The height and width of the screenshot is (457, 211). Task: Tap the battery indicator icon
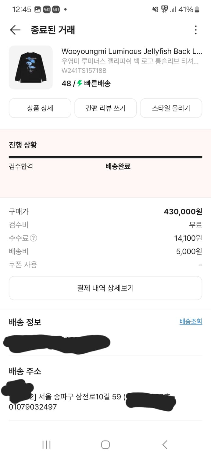(x=197, y=9)
